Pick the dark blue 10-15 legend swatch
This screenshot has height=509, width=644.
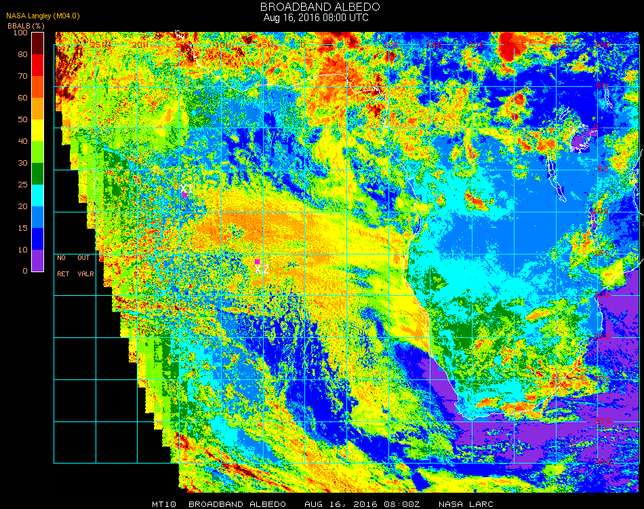[38, 239]
